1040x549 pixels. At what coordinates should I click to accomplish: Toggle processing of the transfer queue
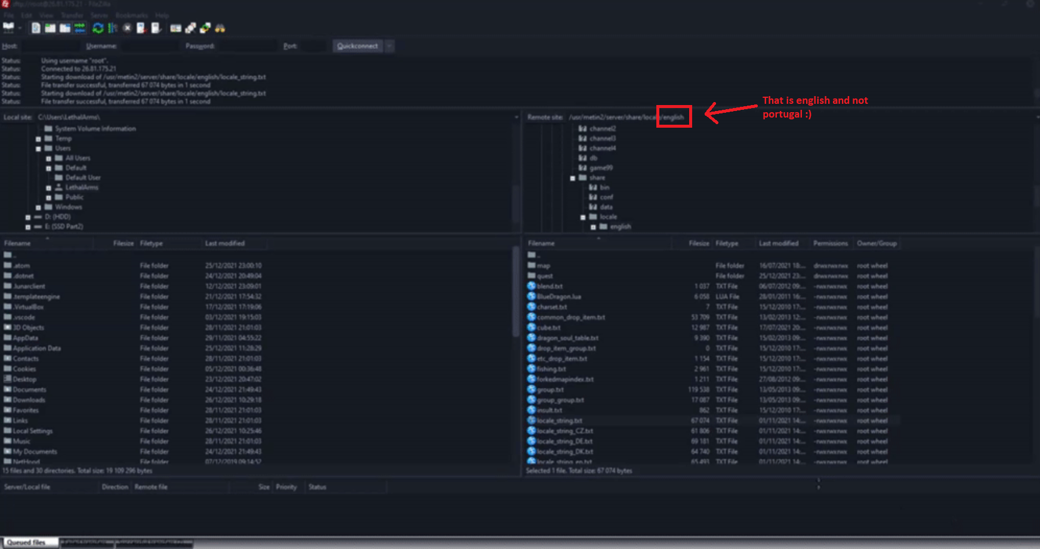click(112, 28)
